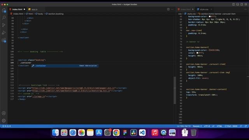Open the Search view in activity bar
Image resolution: width=249 pixels, height=140 pixels.
4,17
